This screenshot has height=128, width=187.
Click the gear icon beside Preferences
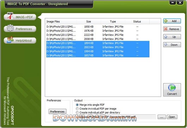point(10,28)
